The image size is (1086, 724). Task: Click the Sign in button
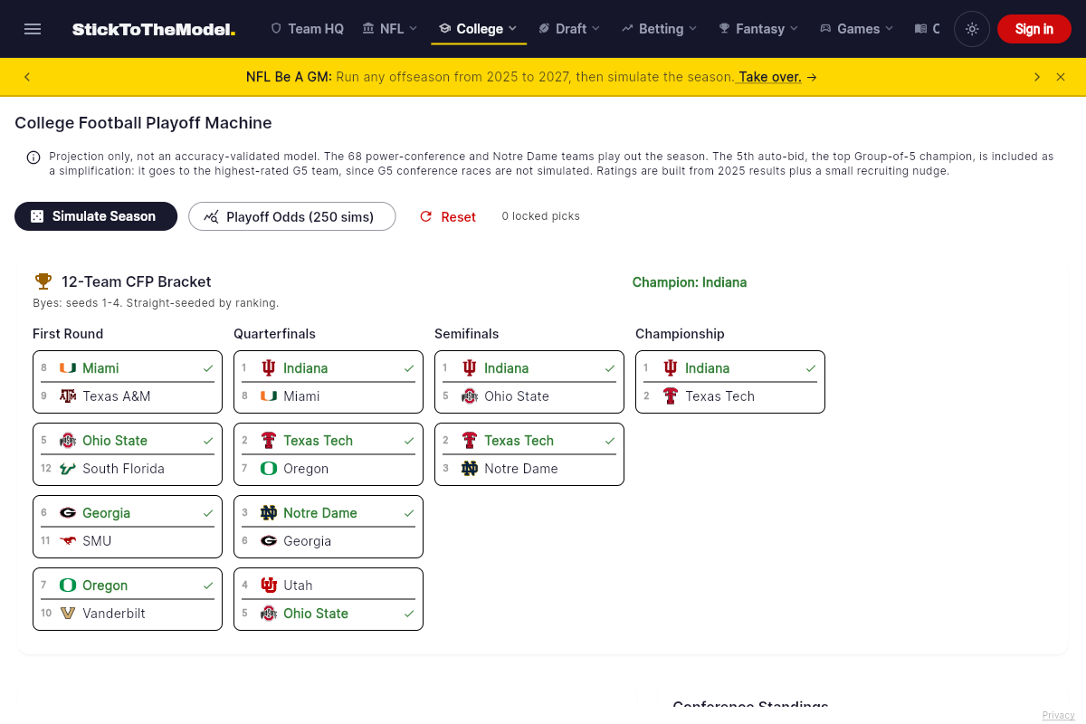pyautogui.click(x=1034, y=29)
